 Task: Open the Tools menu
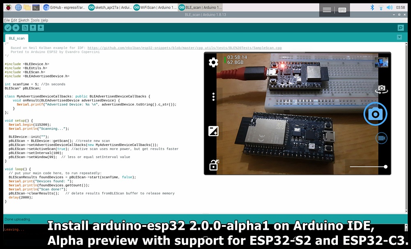coord(35,20)
